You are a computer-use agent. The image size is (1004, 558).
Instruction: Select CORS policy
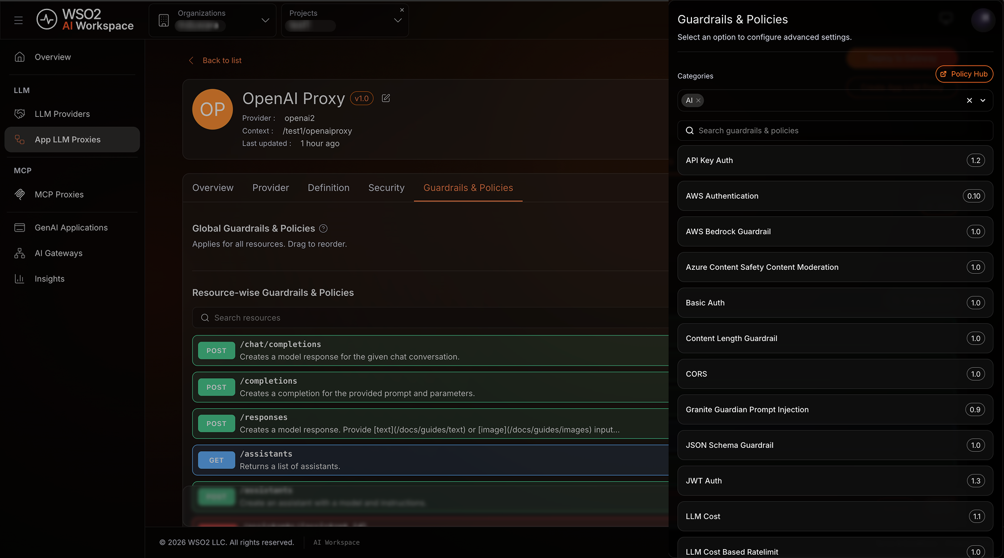pos(835,374)
